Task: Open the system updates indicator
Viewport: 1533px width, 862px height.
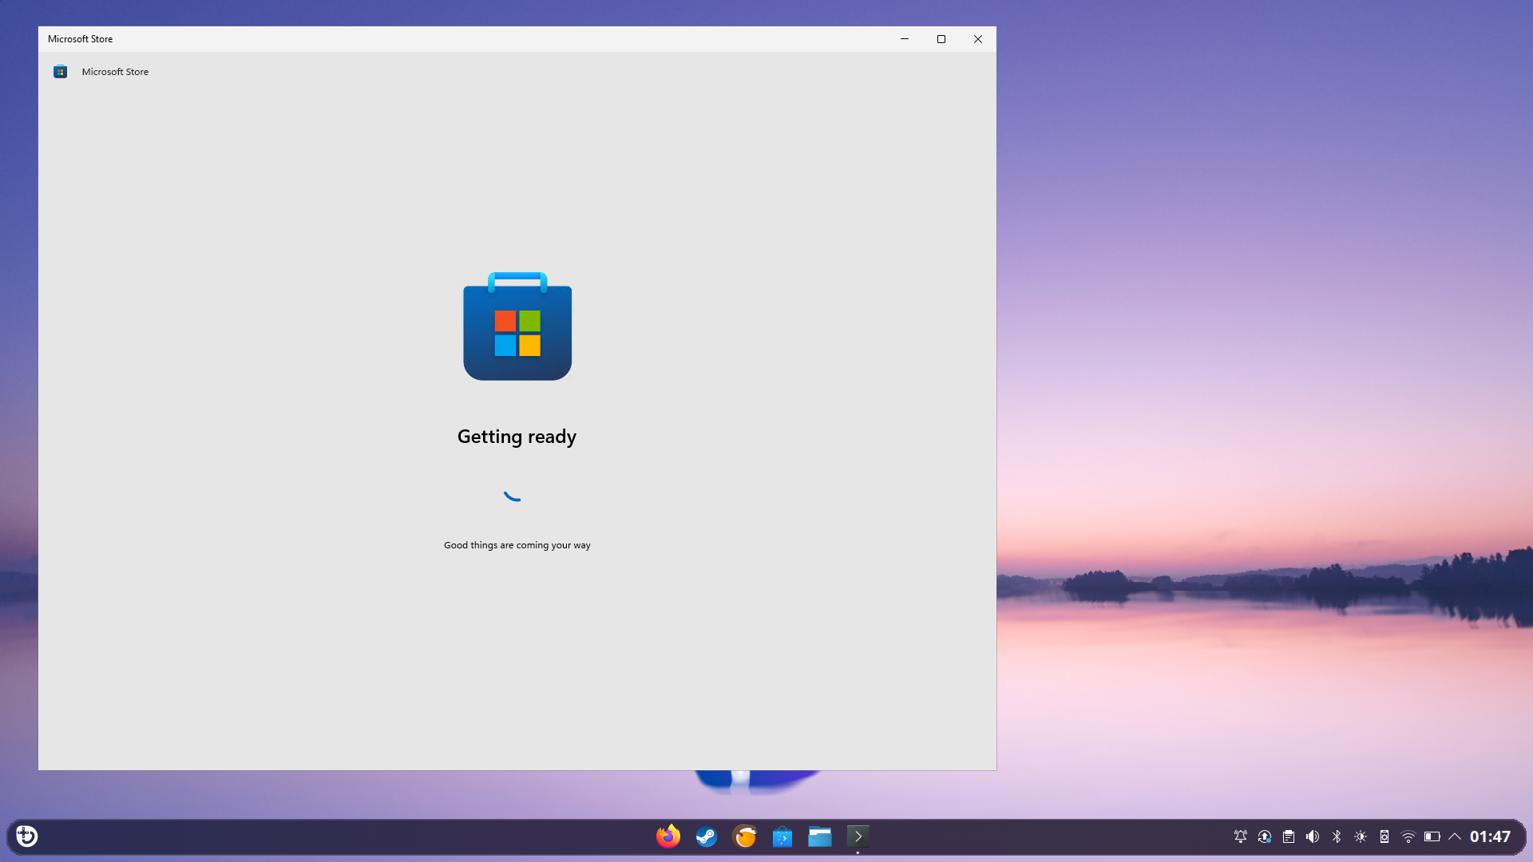Action: [x=1265, y=836]
